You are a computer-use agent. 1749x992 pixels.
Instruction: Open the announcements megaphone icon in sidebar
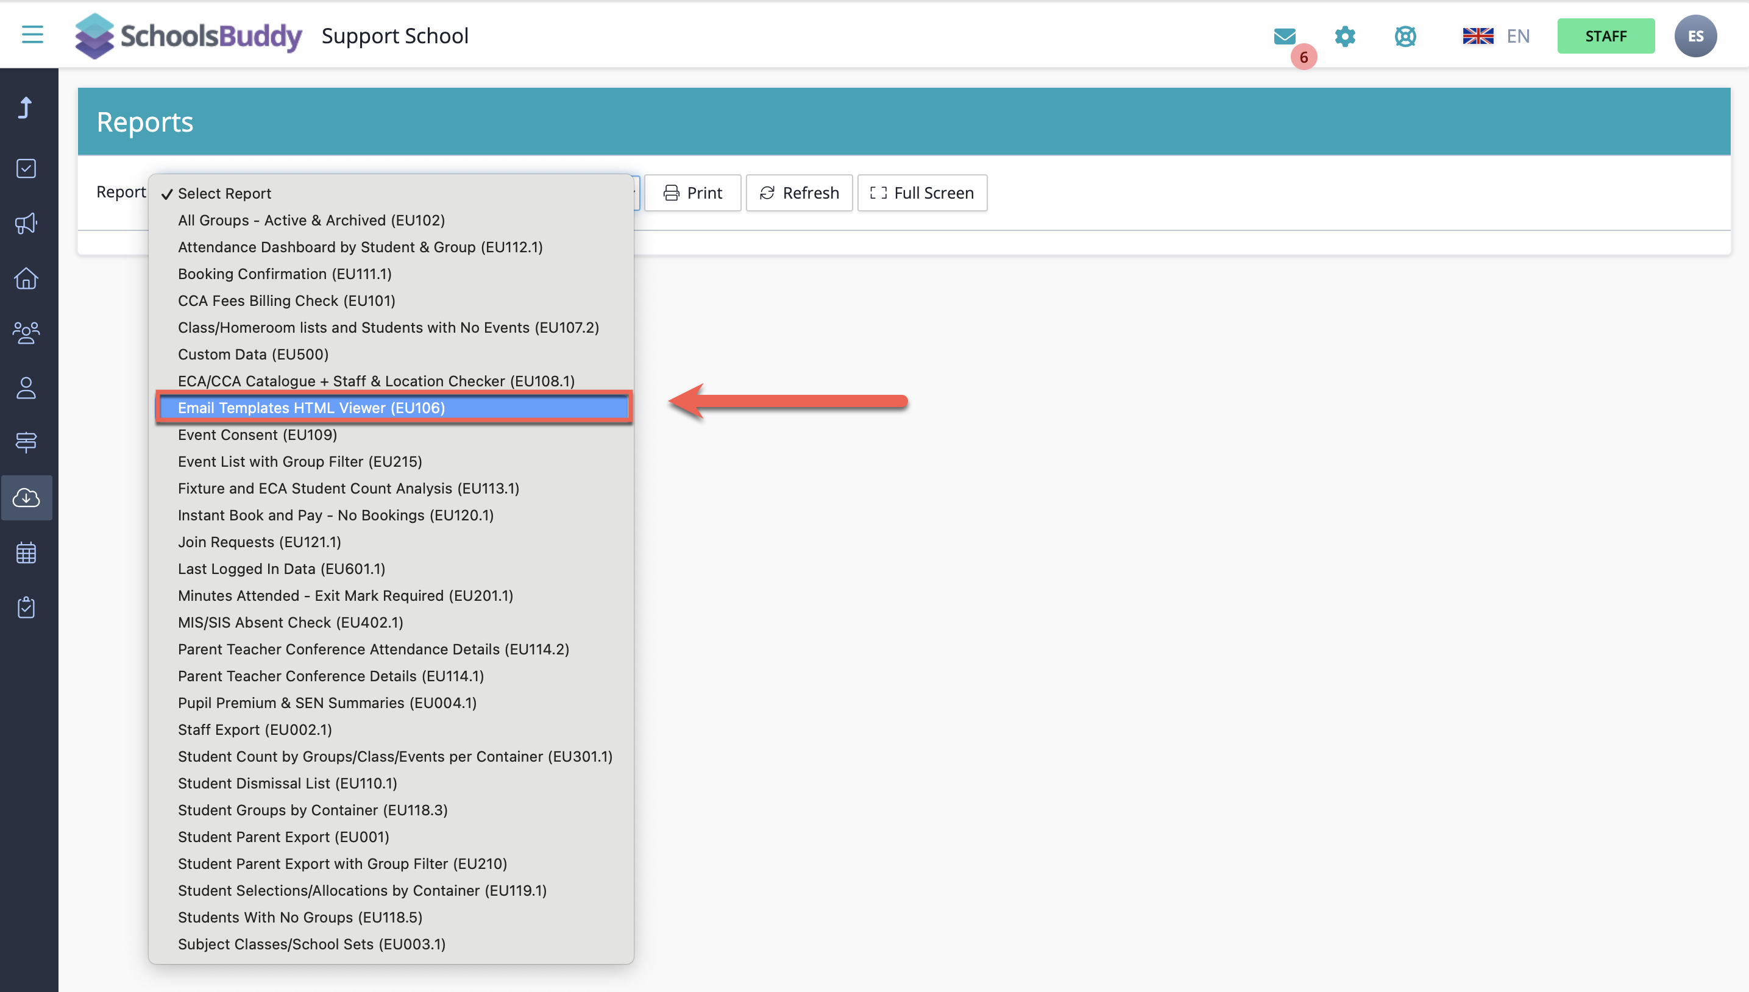[26, 224]
